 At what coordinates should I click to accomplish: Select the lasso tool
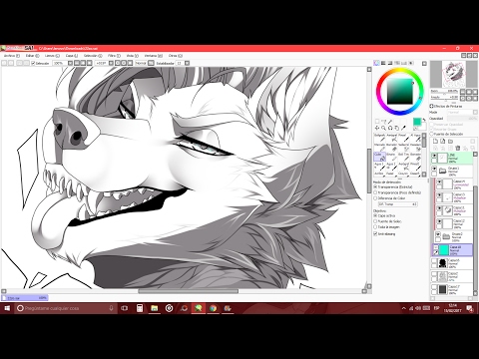(384, 122)
